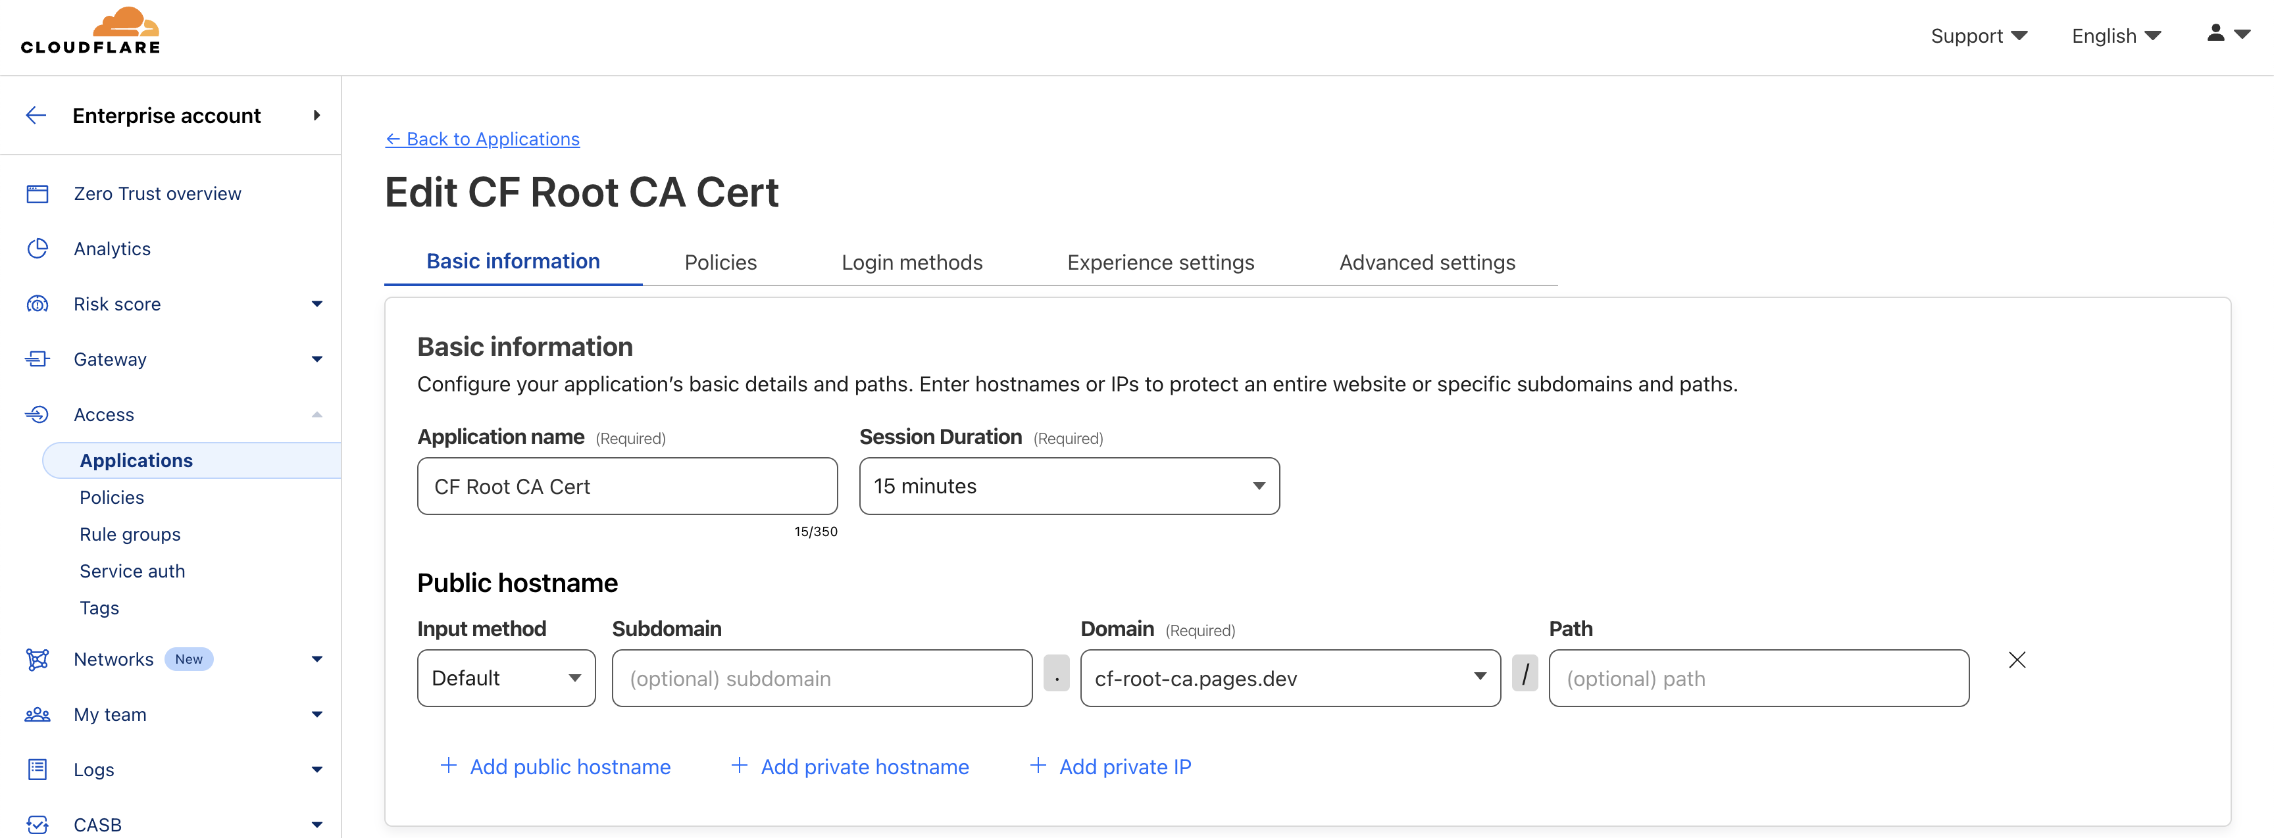Viewport: 2274px width, 838px height.
Task: Open the Input method Default dropdown
Action: pos(506,678)
